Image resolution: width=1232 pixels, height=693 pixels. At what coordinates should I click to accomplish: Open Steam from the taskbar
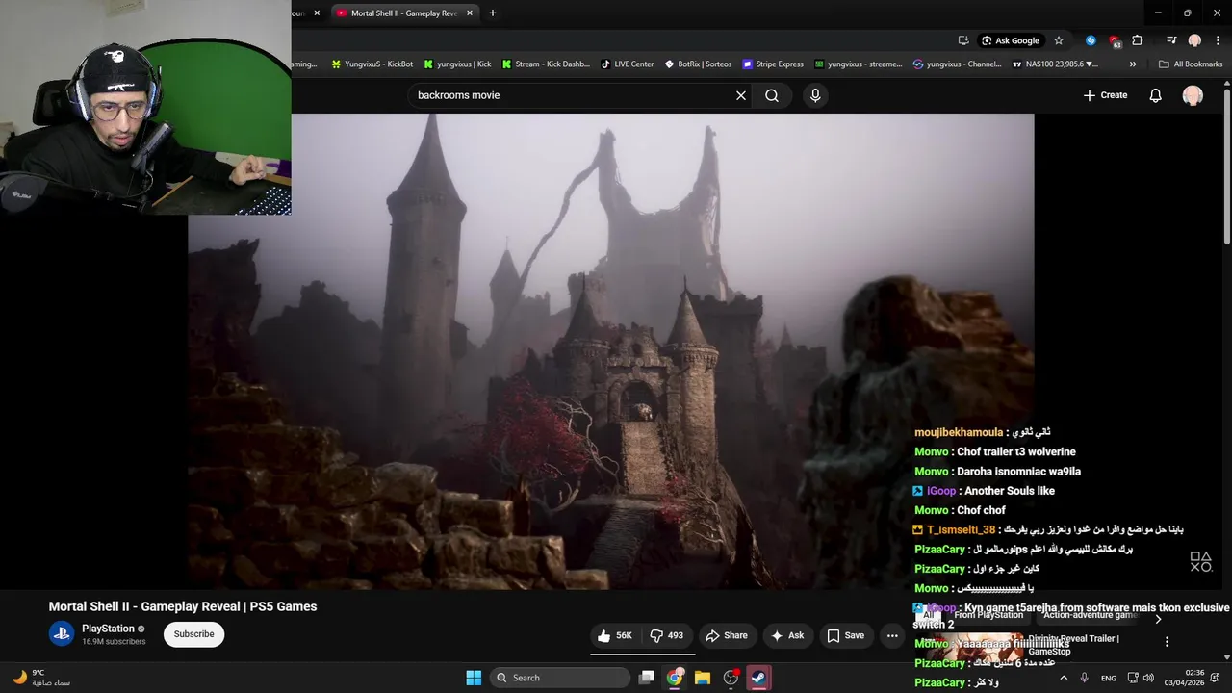pos(758,678)
